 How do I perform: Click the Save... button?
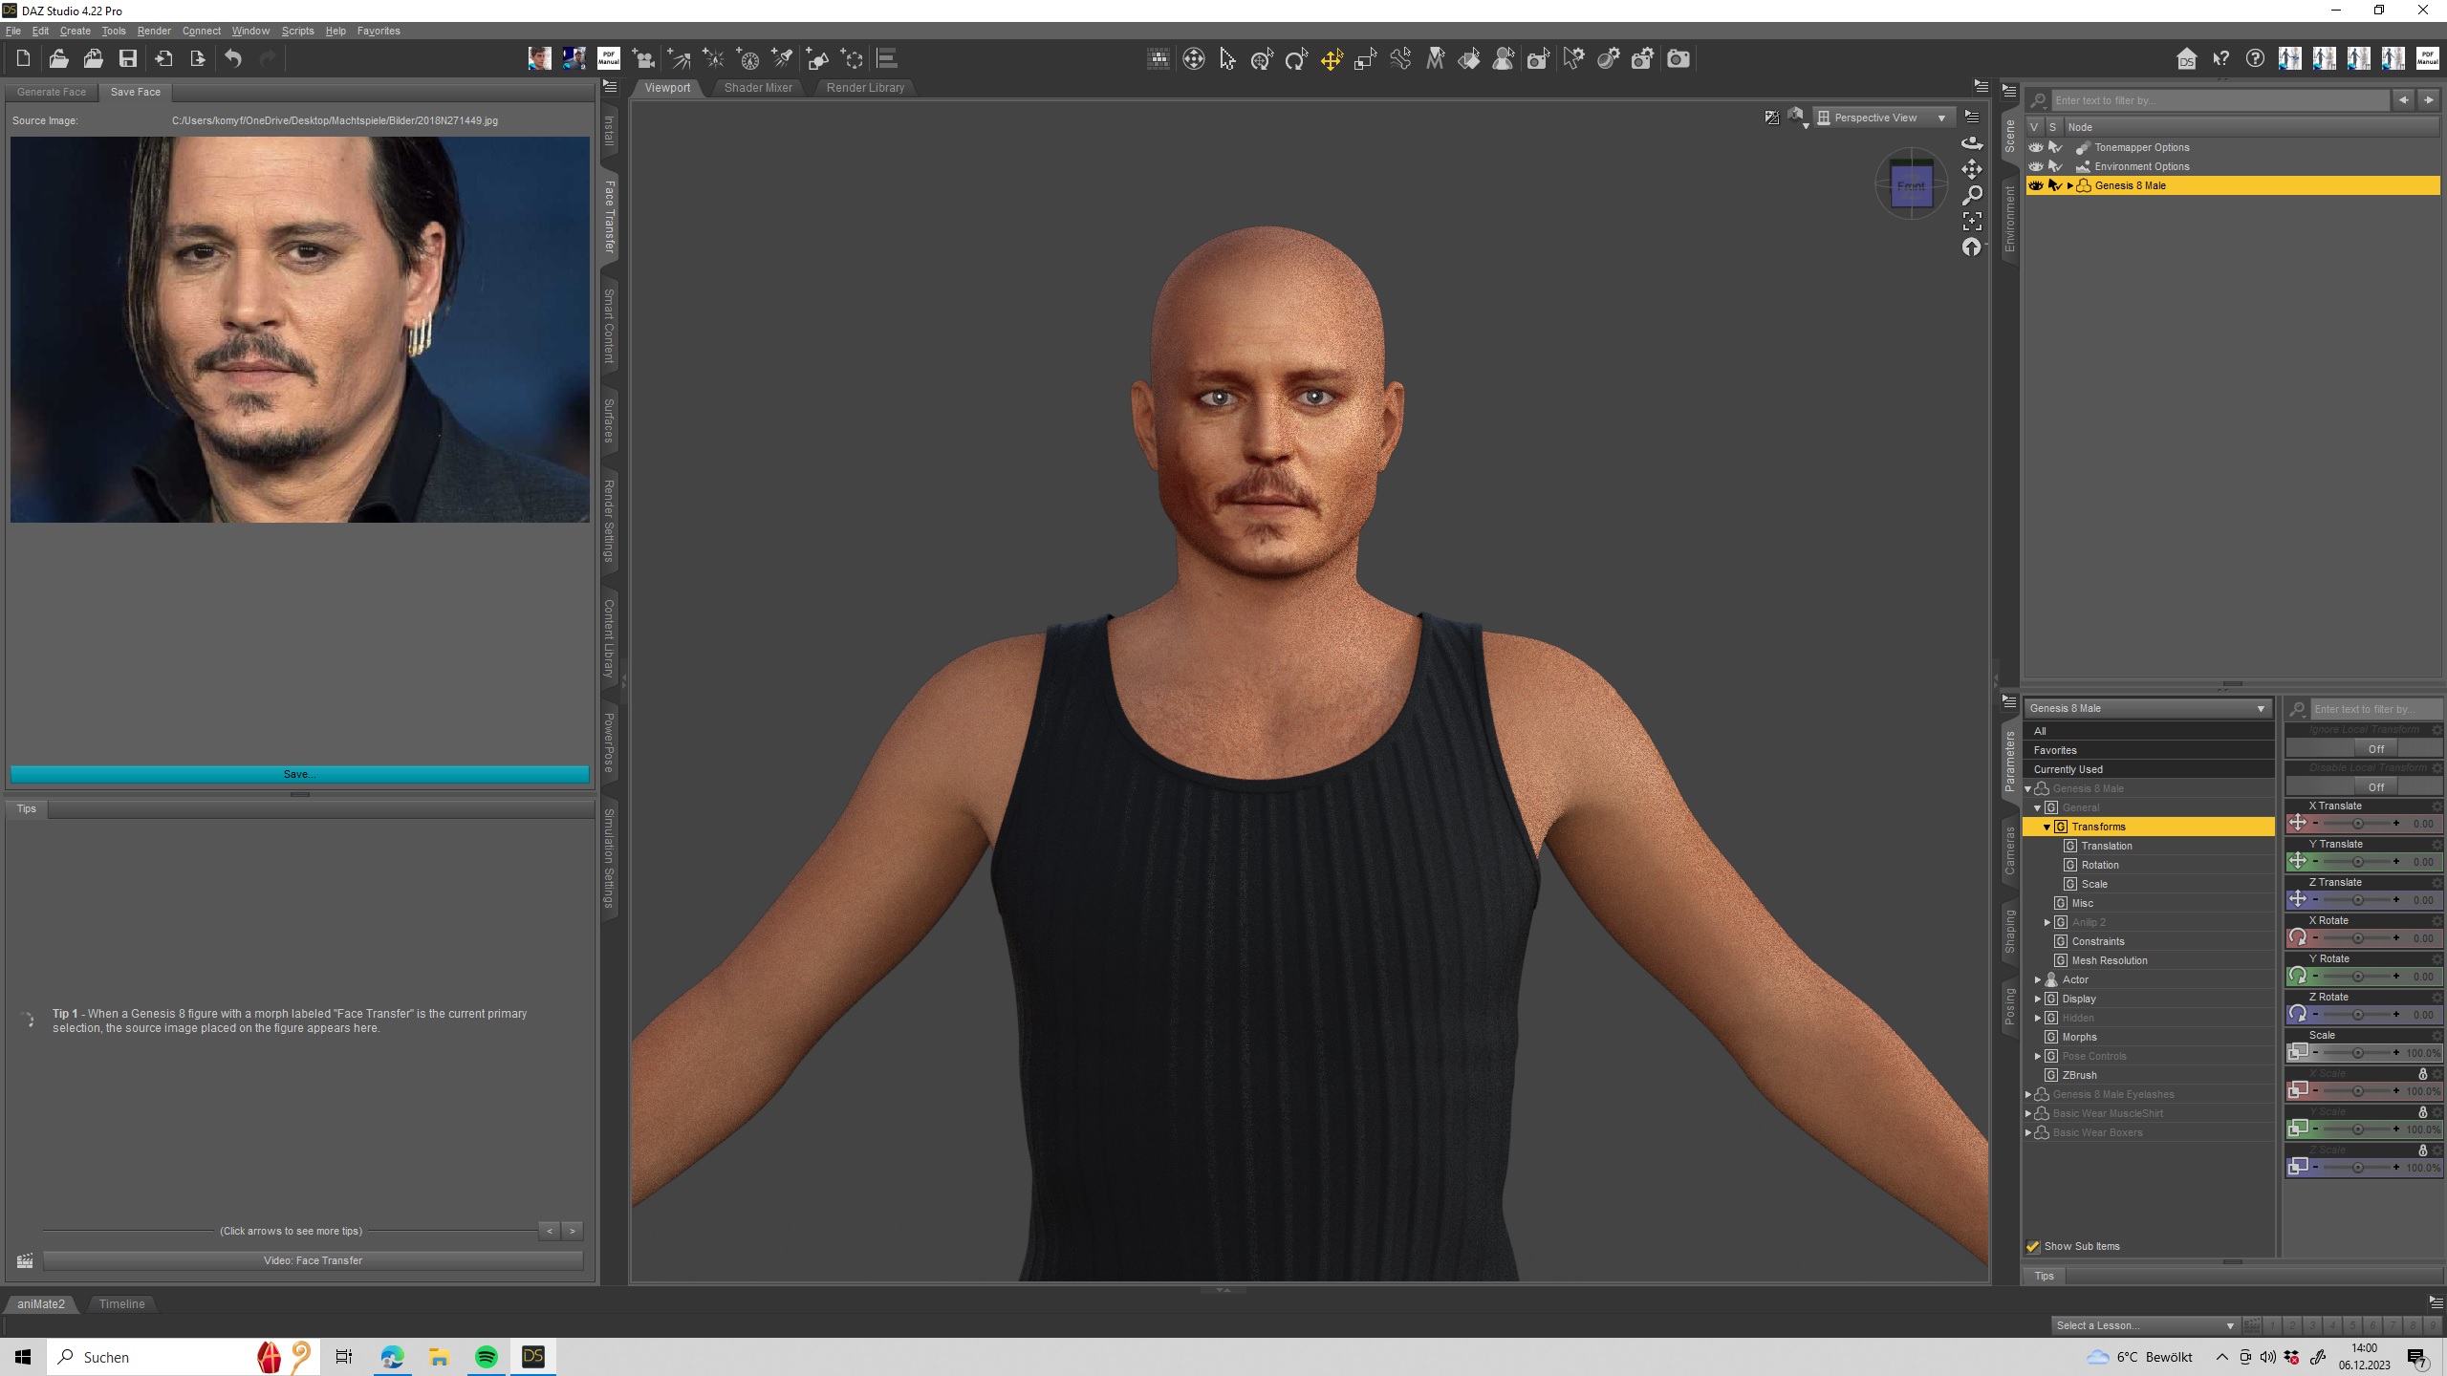coord(299,774)
